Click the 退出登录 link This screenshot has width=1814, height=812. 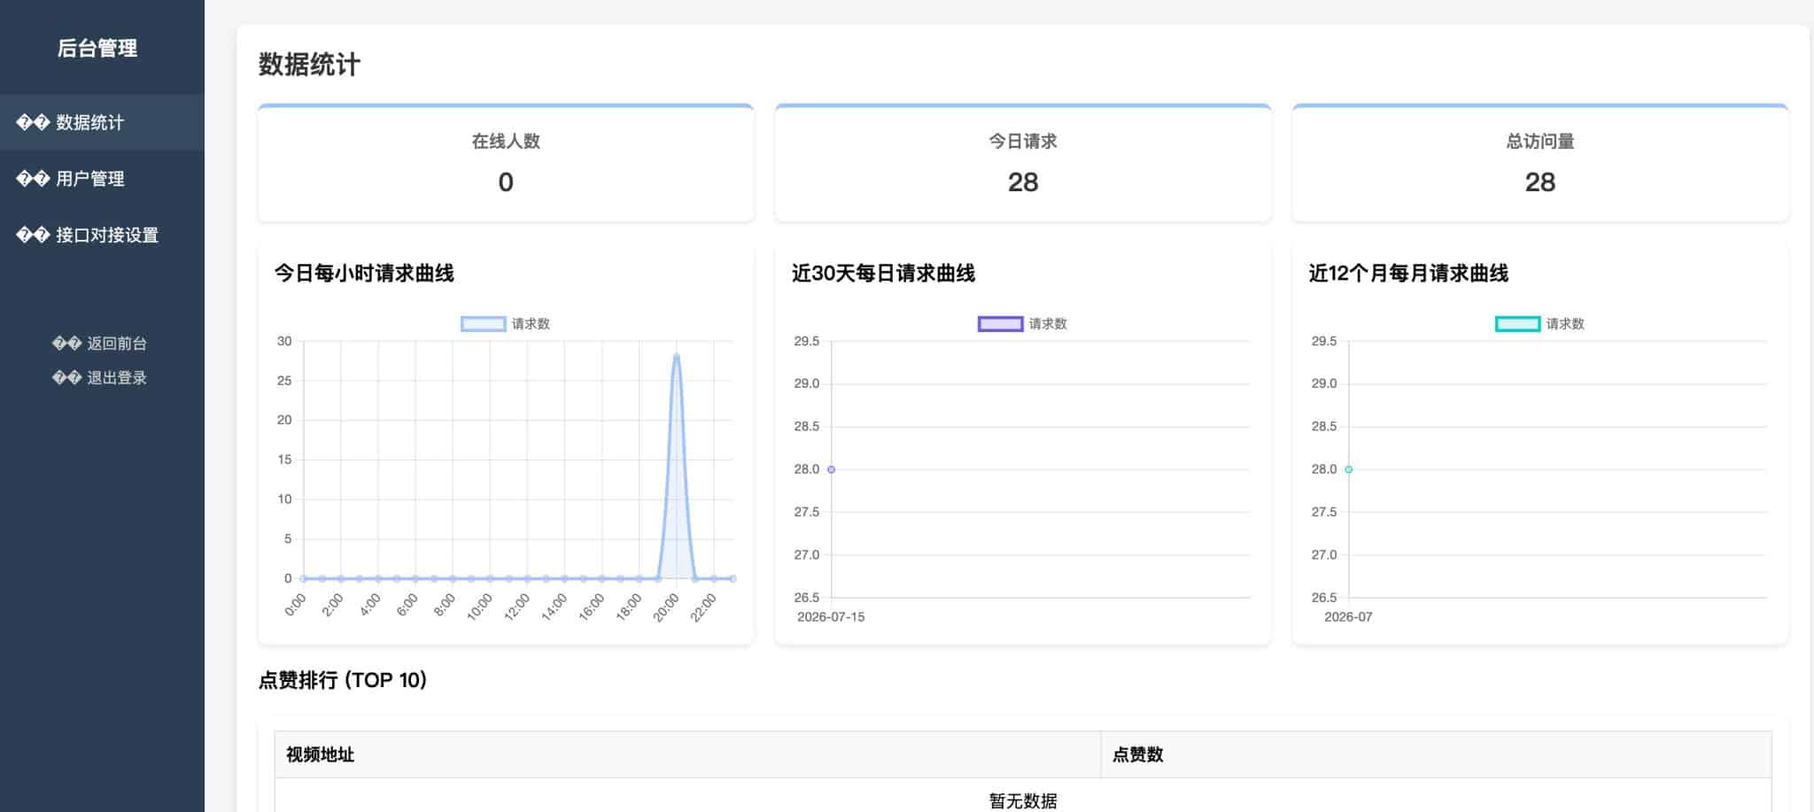99,378
